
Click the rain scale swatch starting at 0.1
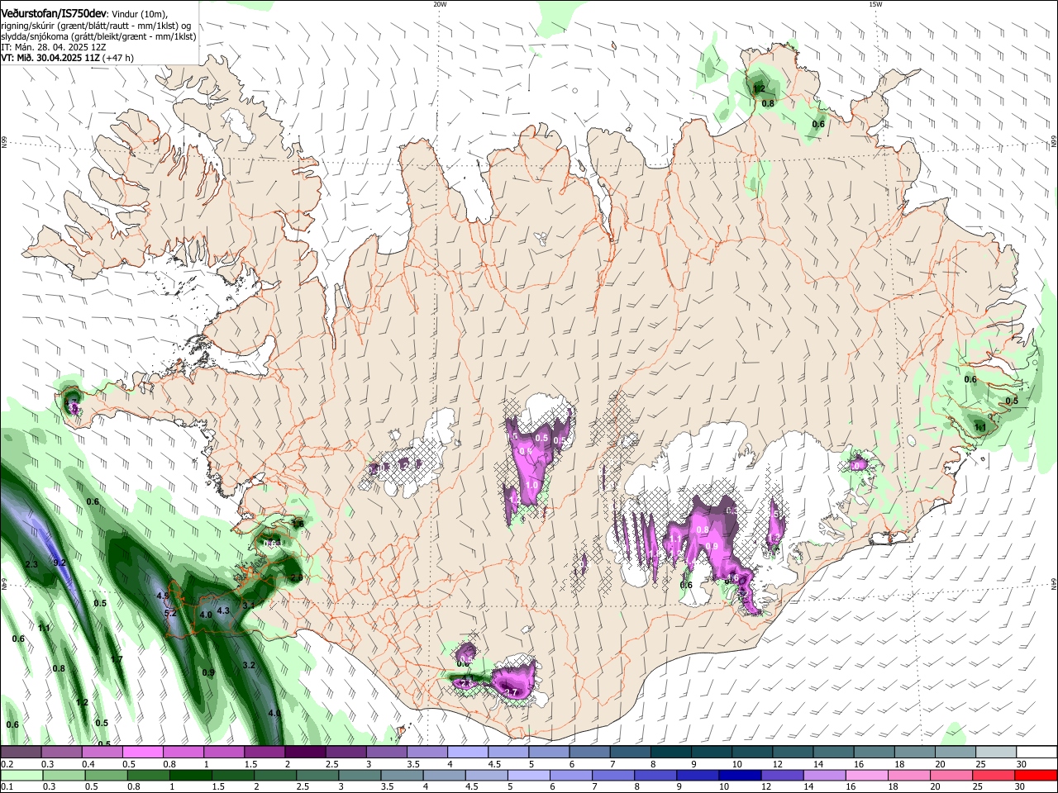pyautogui.click(x=21, y=776)
